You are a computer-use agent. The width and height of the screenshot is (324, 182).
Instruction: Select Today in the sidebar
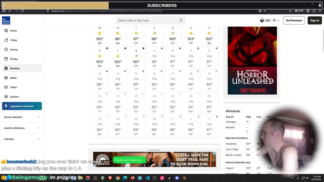[x=22, y=40]
